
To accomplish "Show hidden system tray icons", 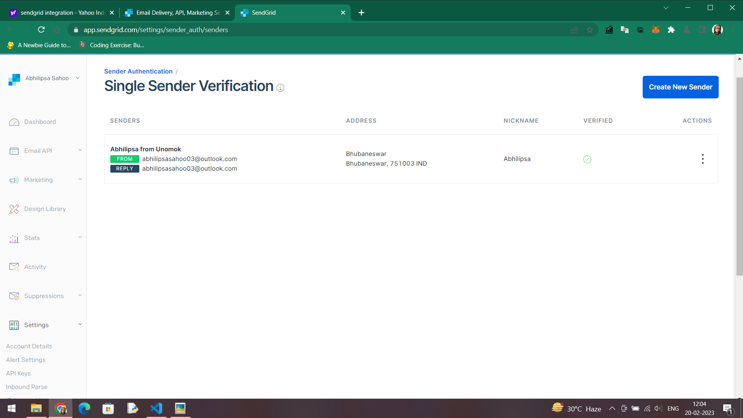I will click(x=612, y=408).
